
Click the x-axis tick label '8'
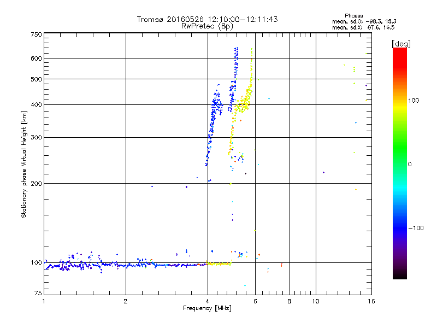[x=290, y=301]
